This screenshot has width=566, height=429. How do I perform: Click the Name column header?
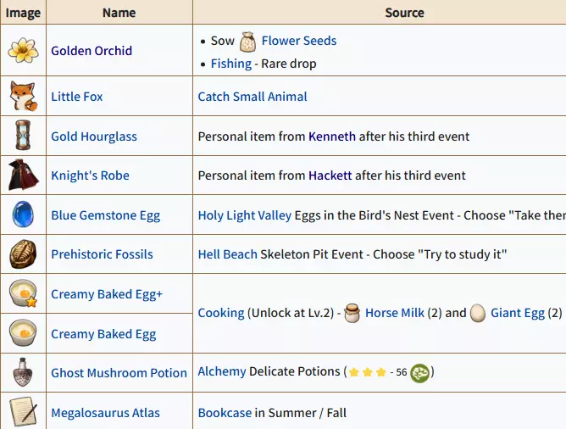pyautogui.click(x=119, y=13)
